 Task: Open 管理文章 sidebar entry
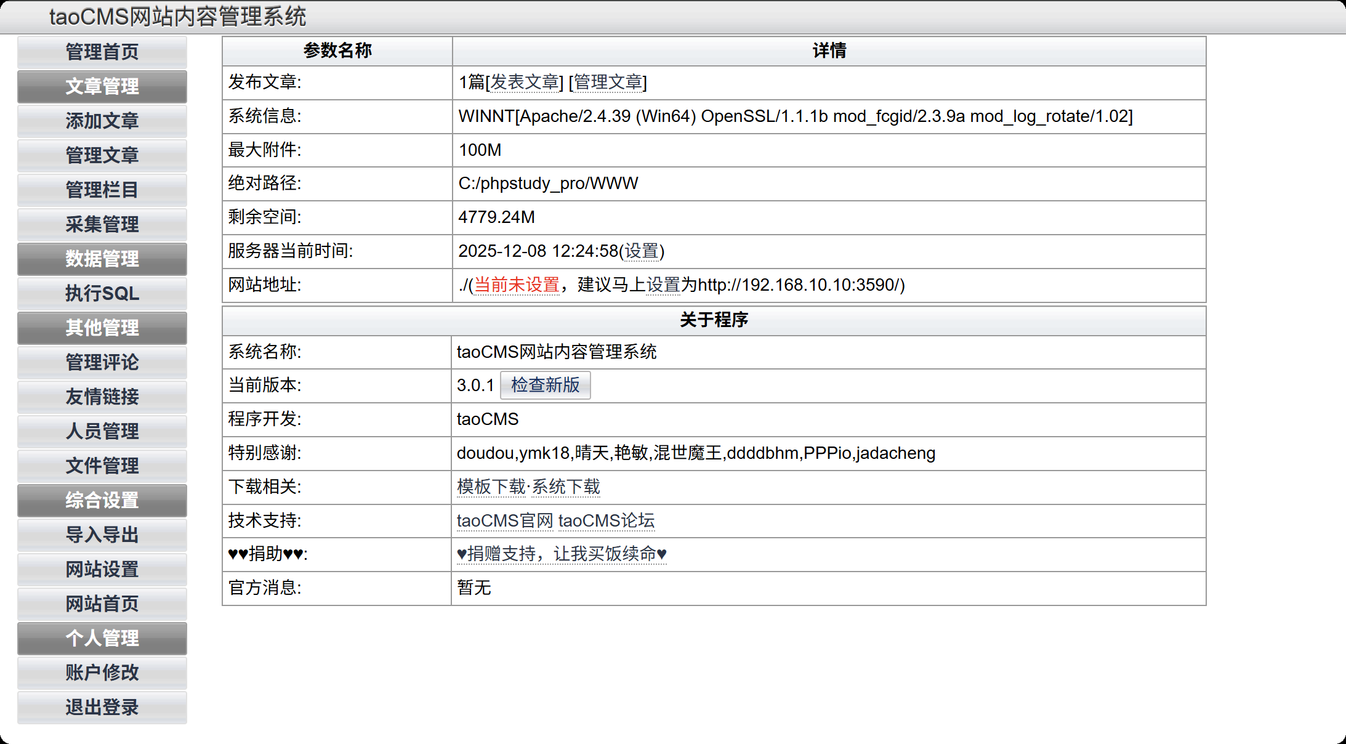pos(102,155)
